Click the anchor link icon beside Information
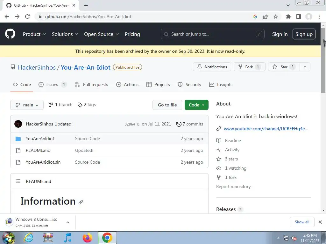 click(x=81, y=202)
